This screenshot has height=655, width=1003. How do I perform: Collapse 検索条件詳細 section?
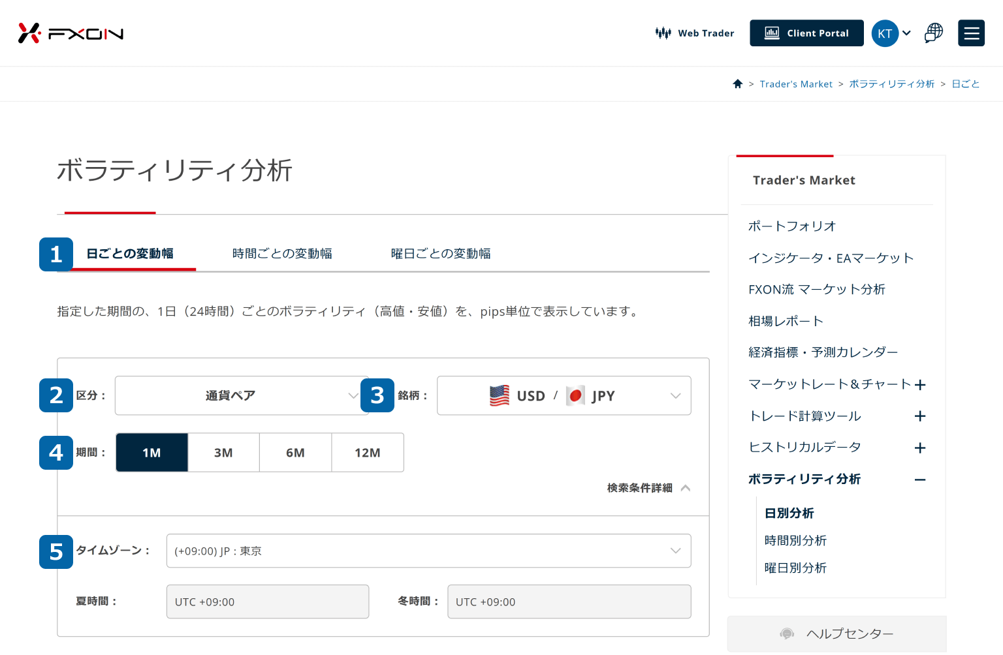click(x=648, y=488)
